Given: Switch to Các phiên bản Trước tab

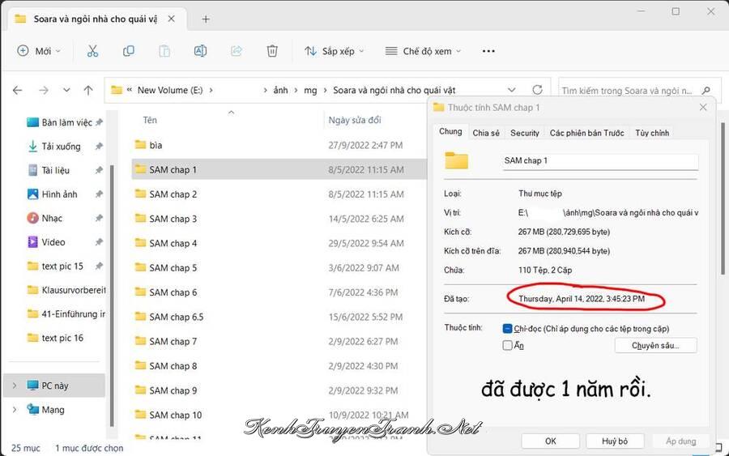Looking at the screenshot, I should click(x=586, y=133).
